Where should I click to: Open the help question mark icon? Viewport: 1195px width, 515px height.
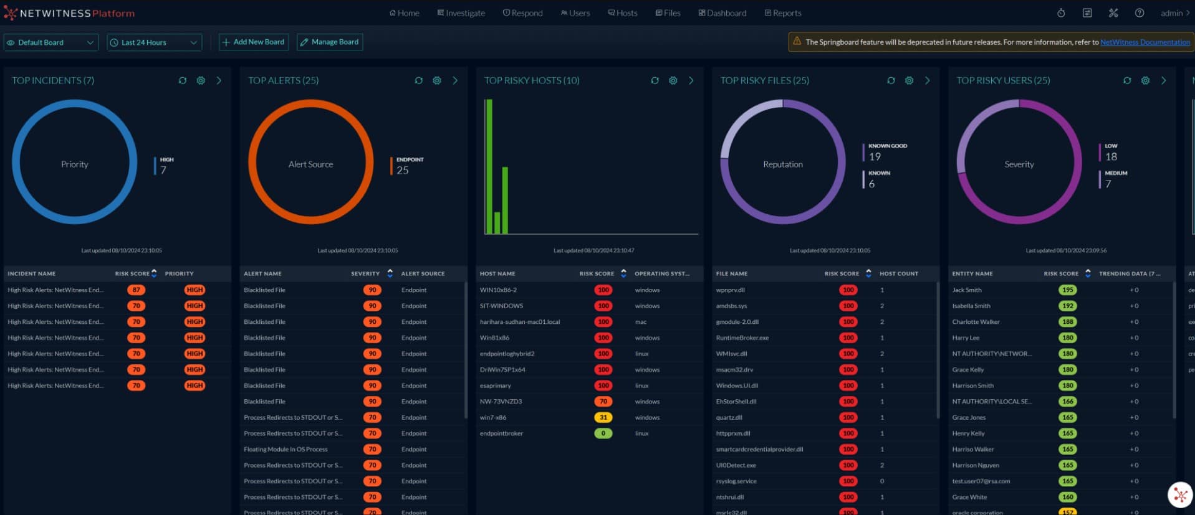pos(1140,12)
